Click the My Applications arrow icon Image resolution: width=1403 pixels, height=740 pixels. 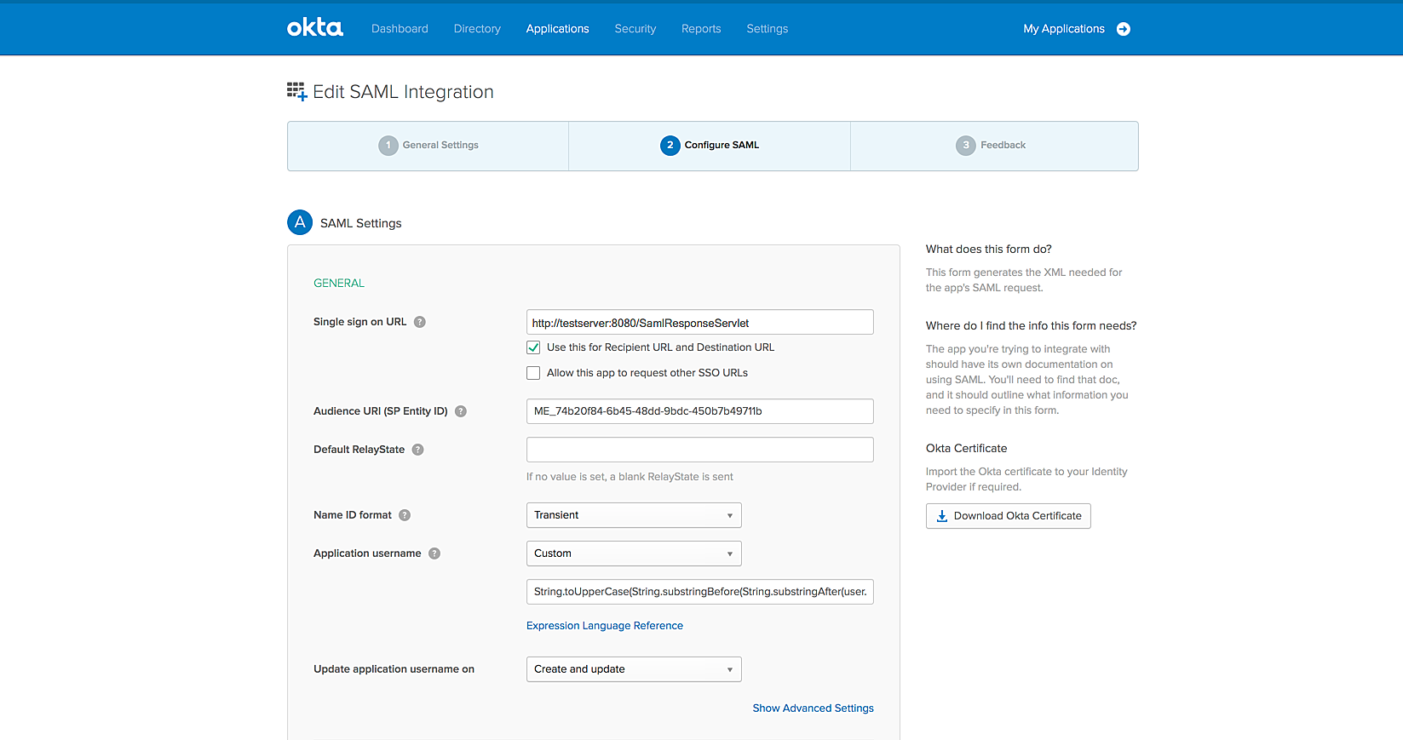(1124, 29)
